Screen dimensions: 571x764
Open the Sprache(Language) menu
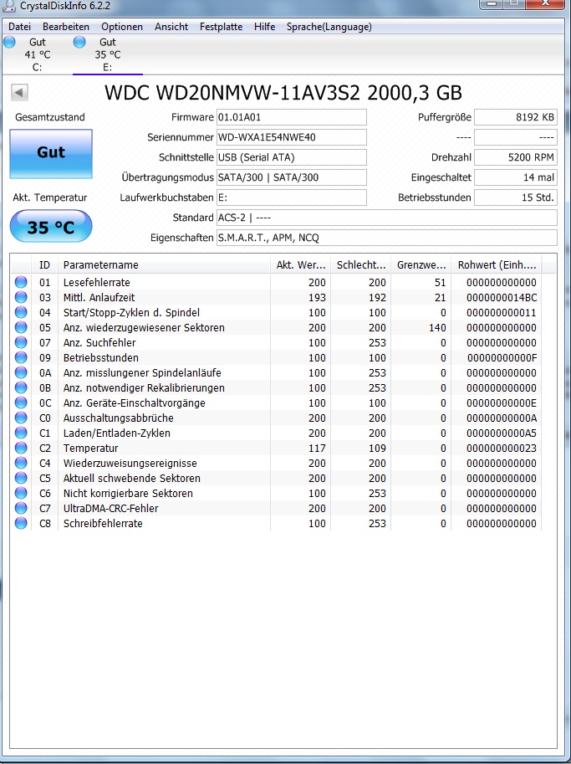click(329, 27)
